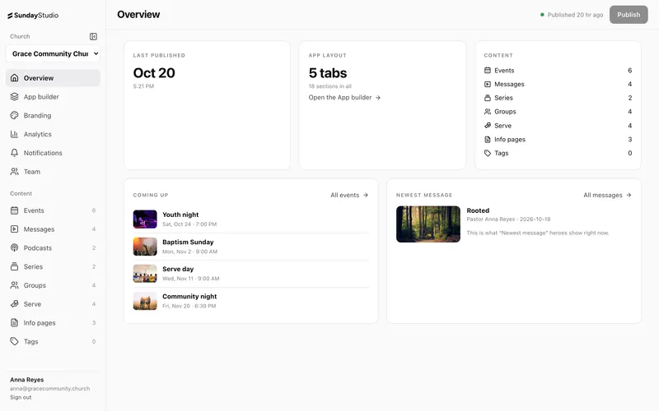Image resolution: width=659 pixels, height=411 pixels.
Task: Click the Publish button
Action: pos(629,15)
